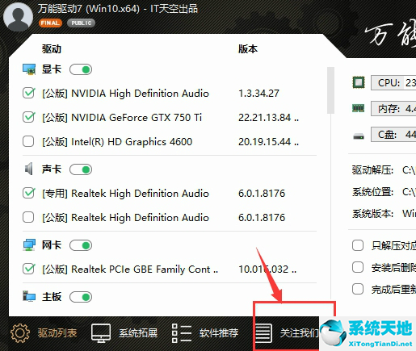Click the driver list vertical scrollbar
Viewport: 416px width, 351px height.
coord(330,90)
